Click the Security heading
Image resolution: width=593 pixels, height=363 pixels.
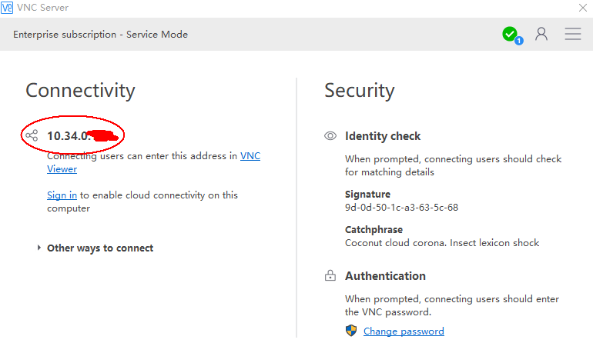click(360, 91)
